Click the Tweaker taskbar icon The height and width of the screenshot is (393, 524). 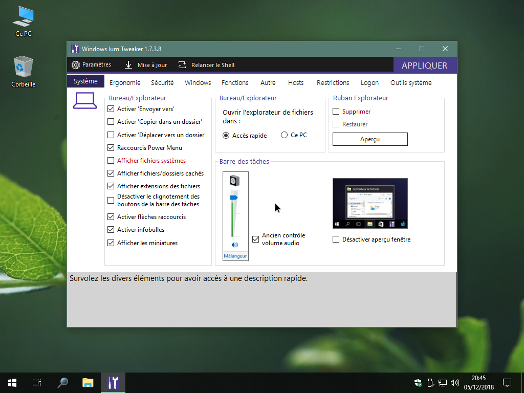[113, 383]
